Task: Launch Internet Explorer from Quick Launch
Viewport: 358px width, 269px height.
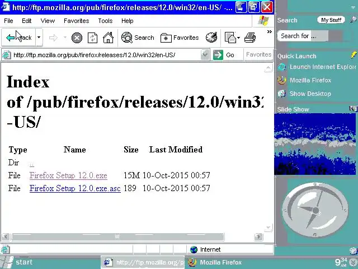Action: (x=317, y=67)
